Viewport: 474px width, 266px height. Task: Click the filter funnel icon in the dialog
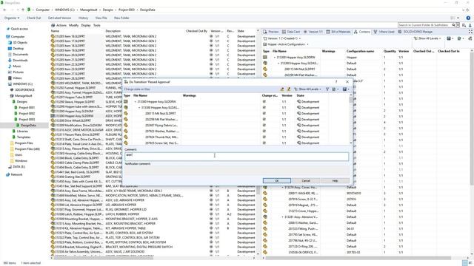(327, 89)
